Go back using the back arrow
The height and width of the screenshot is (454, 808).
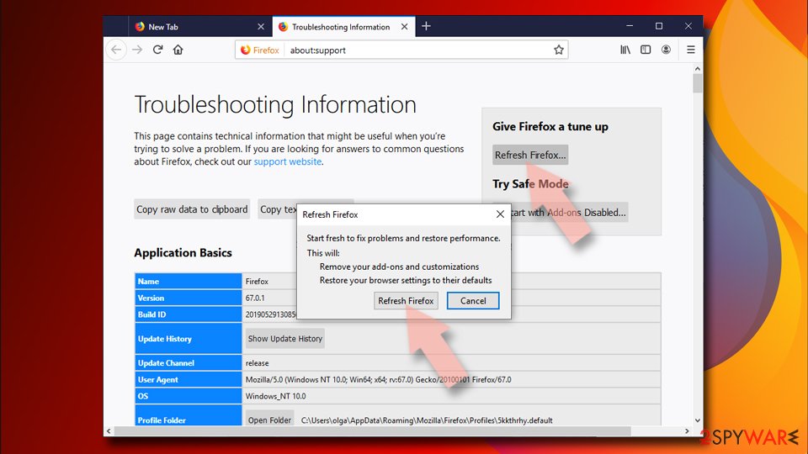(x=116, y=50)
